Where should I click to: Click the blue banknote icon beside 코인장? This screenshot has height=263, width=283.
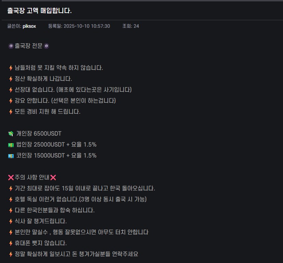[x=11, y=155]
